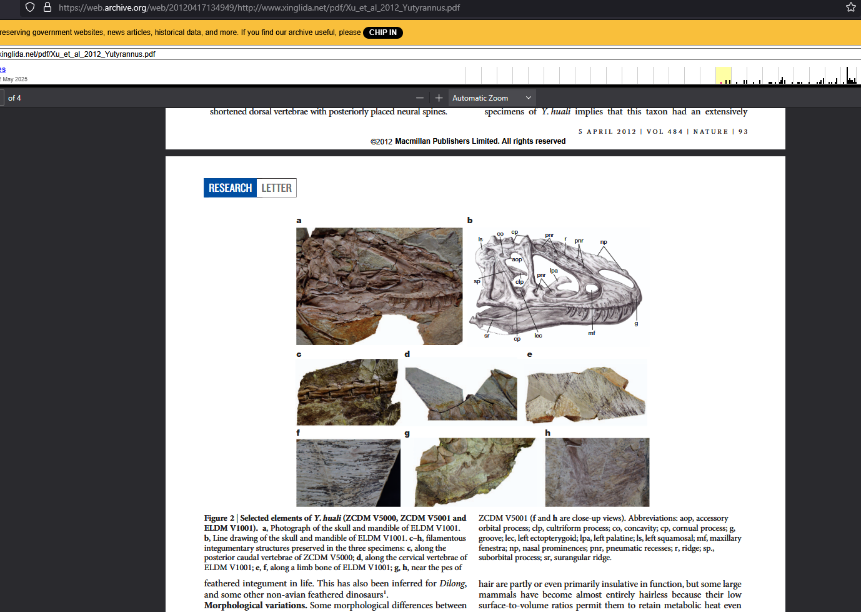Viewport: 861px width, 612px height.
Task: Click the 'np' label on skull drawing
Action: tap(604, 242)
